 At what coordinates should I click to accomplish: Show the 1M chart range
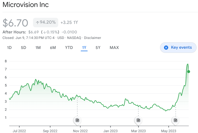38,48
